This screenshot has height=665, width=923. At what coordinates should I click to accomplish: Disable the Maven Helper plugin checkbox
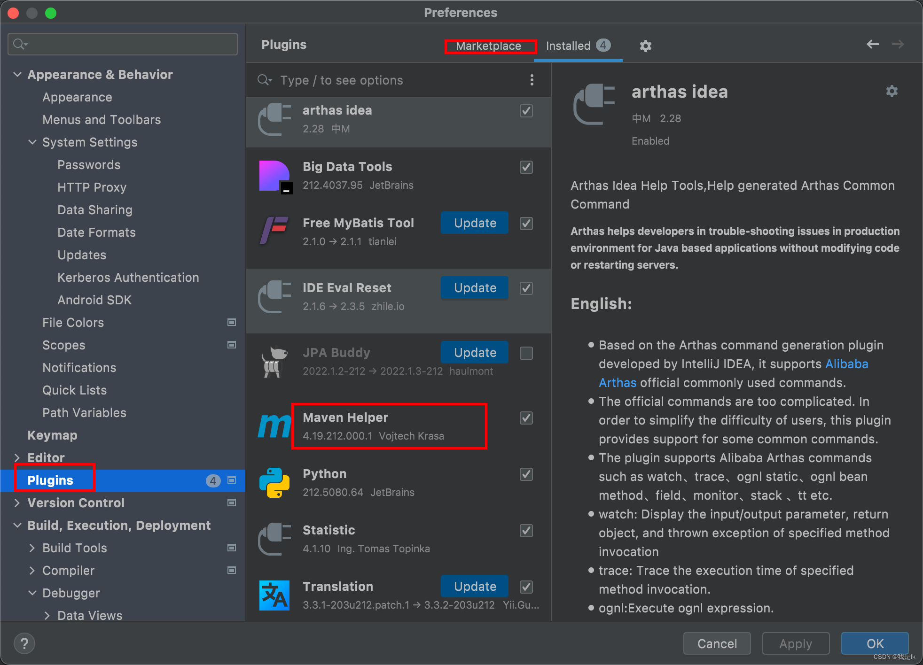[x=526, y=418]
